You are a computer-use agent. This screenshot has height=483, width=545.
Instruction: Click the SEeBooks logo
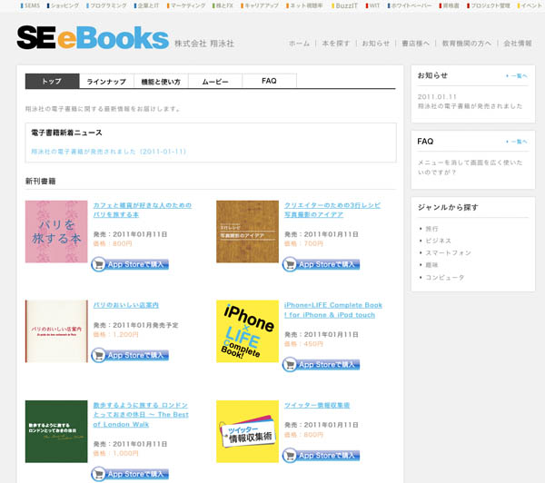[x=92, y=39]
